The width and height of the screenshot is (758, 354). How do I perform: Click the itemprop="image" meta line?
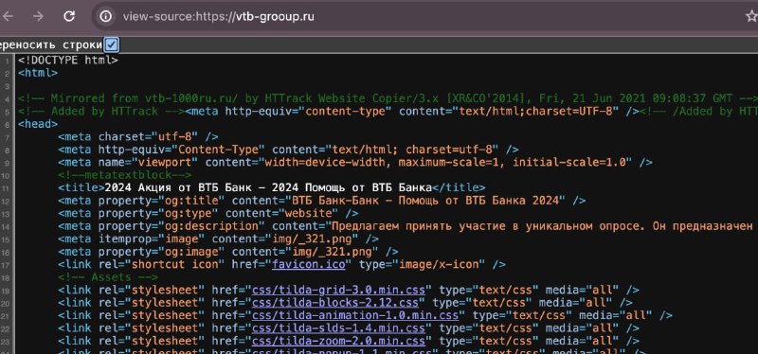pyautogui.click(x=219, y=239)
